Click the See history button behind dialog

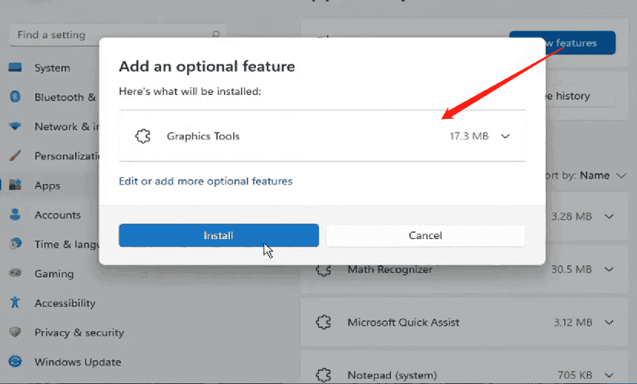[x=580, y=96]
